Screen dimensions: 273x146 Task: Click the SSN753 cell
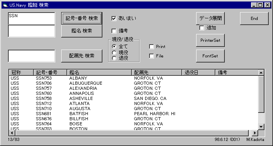pyautogui.click(x=44, y=78)
